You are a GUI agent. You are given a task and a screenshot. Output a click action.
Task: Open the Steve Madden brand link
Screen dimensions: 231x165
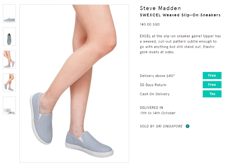[160, 8]
